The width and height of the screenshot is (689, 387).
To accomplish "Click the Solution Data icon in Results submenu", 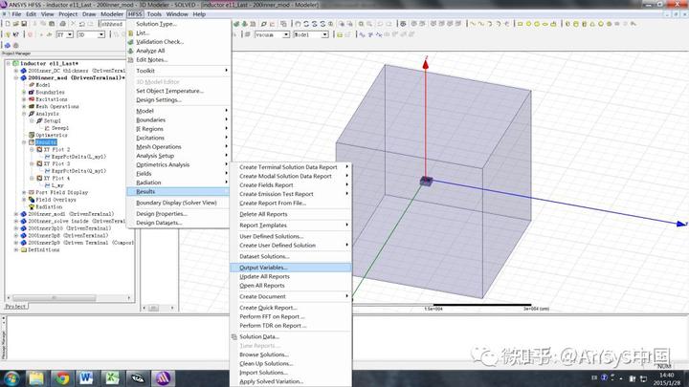I will coord(234,336).
